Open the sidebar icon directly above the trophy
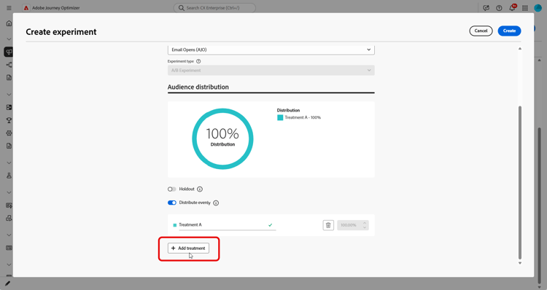The image size is (547, 290). [x=9, y=107]
